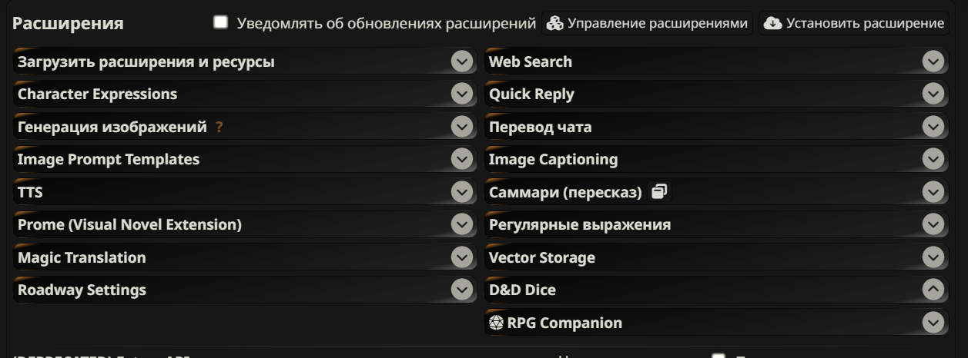Toggle the checkbox at the bottom edge
Screen dimensions: 968x358
(718, 356)
